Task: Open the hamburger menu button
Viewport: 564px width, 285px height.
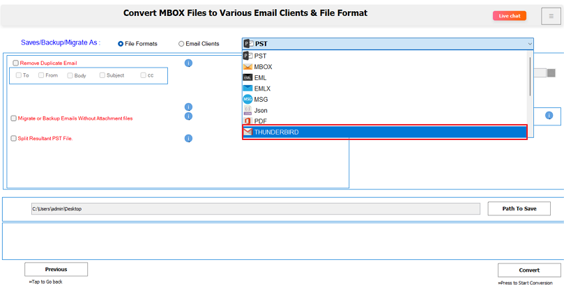Action: (x=551, y=16)
